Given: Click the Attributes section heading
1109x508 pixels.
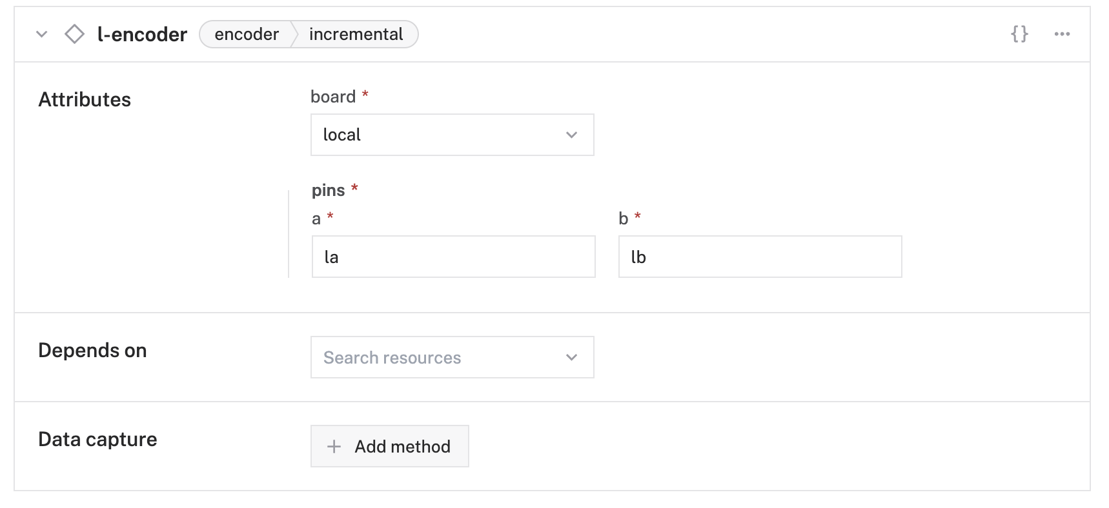Looking at the screenshot, I should pyautogui.click(x=85, y=99).
